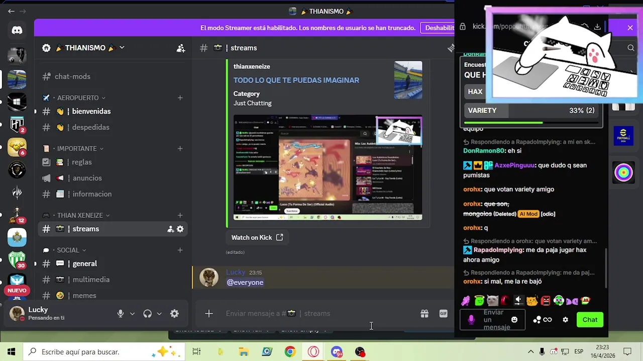Click the back arrow in Discord title bar

[x=11, y=11]
